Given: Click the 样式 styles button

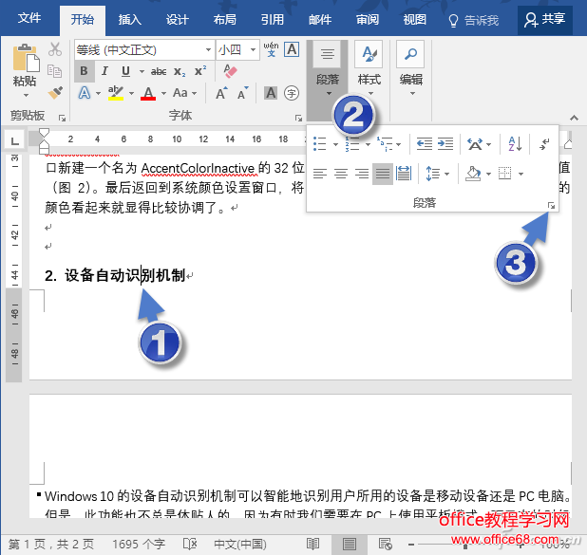Looking at the screenshot, I should click(x=369, y=68).
